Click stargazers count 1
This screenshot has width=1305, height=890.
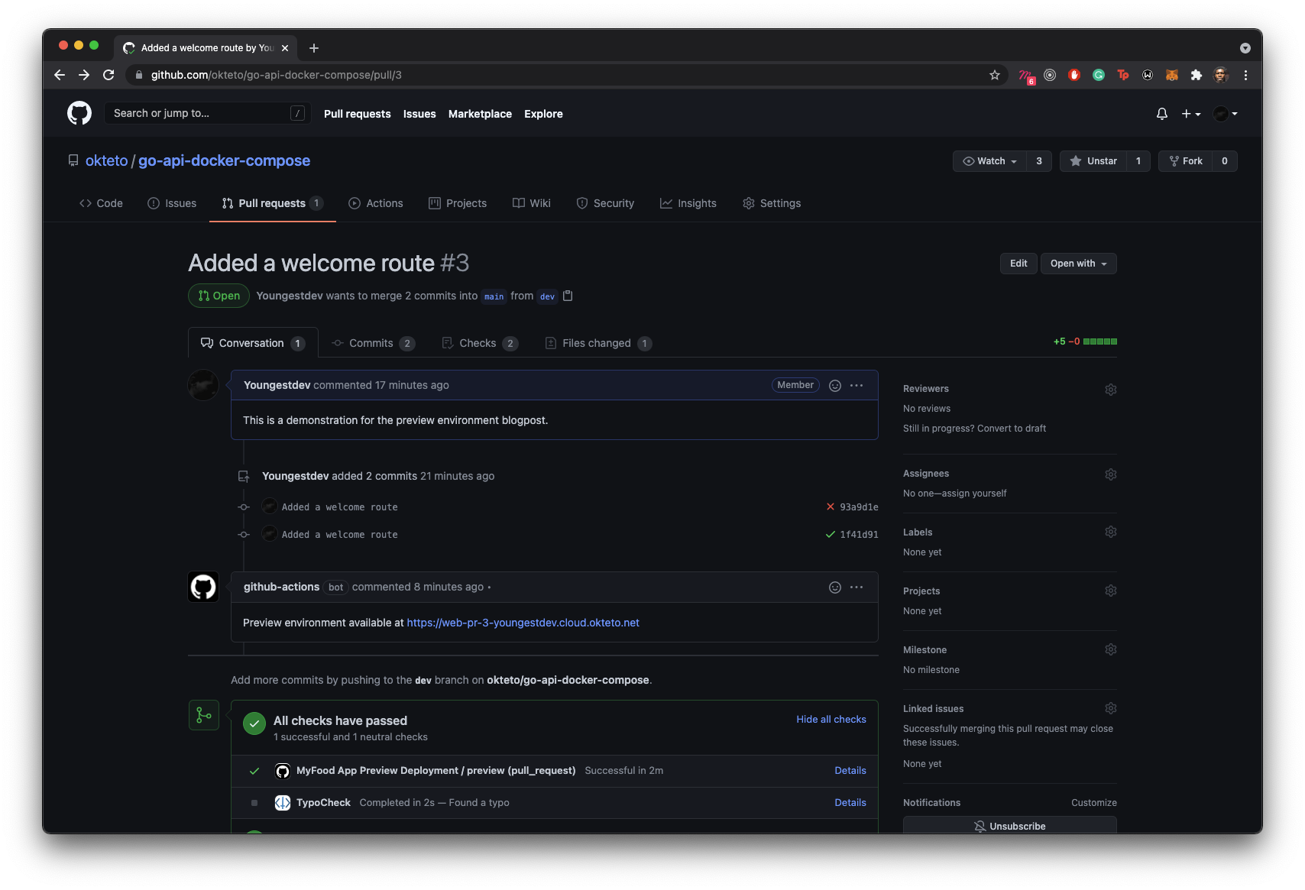coord(1138,161)
